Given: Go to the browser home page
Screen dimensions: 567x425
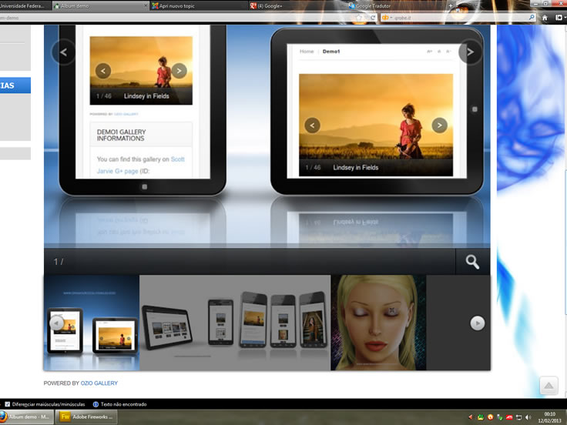Looking at the screenshot, I should [545, 18].
